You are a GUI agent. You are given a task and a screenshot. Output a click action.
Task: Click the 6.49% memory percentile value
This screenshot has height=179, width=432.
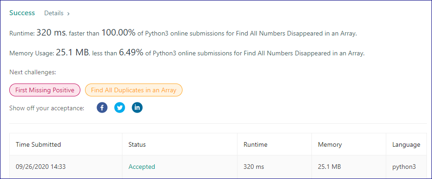[x=131, y=53]
